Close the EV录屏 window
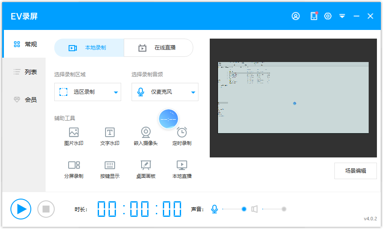Screen dimensions: 383x229 pyautogui.click(x=370, y=16)
